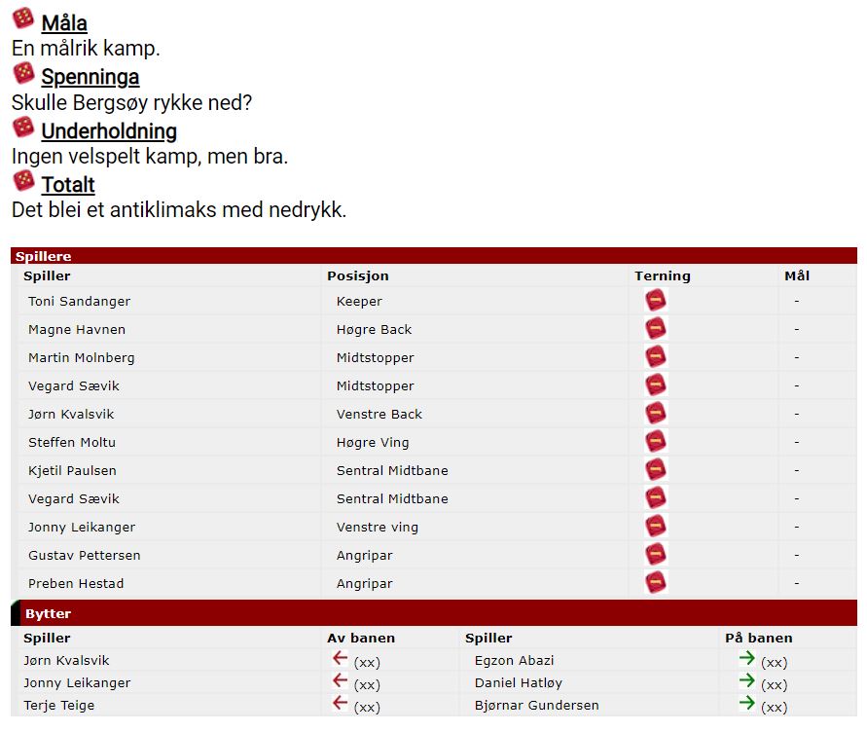Click Steffen Moltu's dice rating icon
The image size is (867, 732).
click(x=656, y=442)
